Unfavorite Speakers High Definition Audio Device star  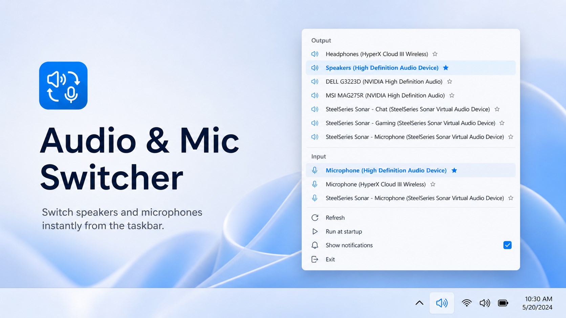click(x=446, y=68)
